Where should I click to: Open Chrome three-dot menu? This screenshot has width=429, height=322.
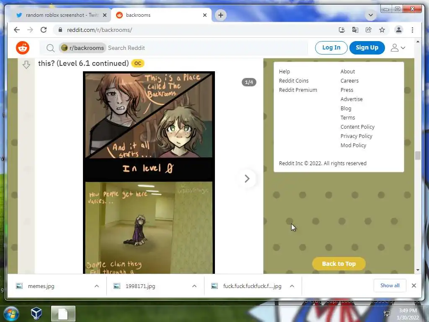(412, 30)
